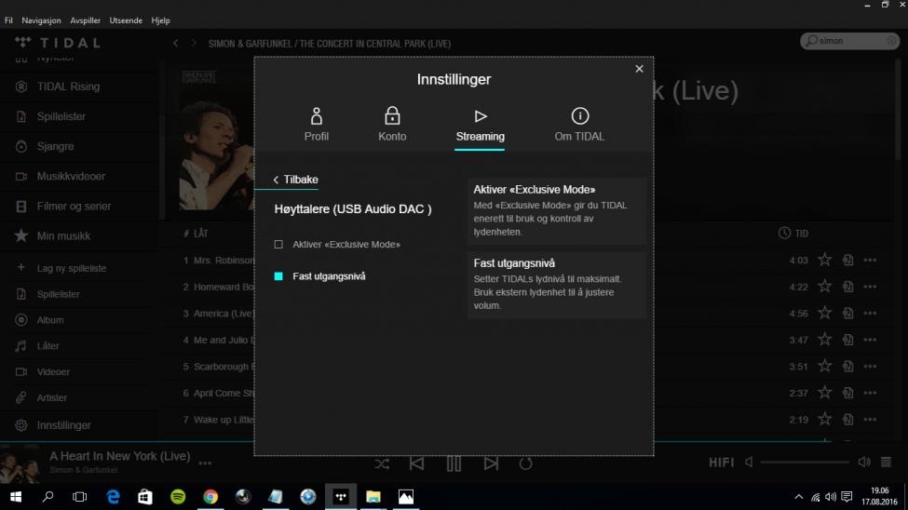
Task: Enable the Aktiver «Exclusive Mode» checkbox
Action: tap(278, 245)
